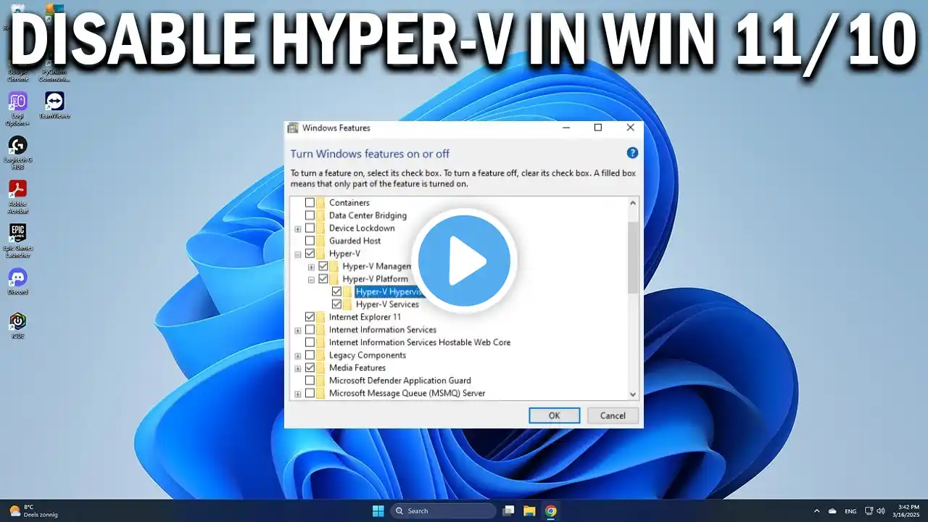Open the iCUE desktop shortcut

17,325
